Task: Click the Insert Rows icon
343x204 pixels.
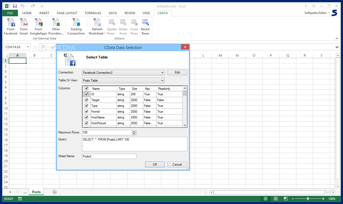Action: pyautogui.click(x=134, y=23)
